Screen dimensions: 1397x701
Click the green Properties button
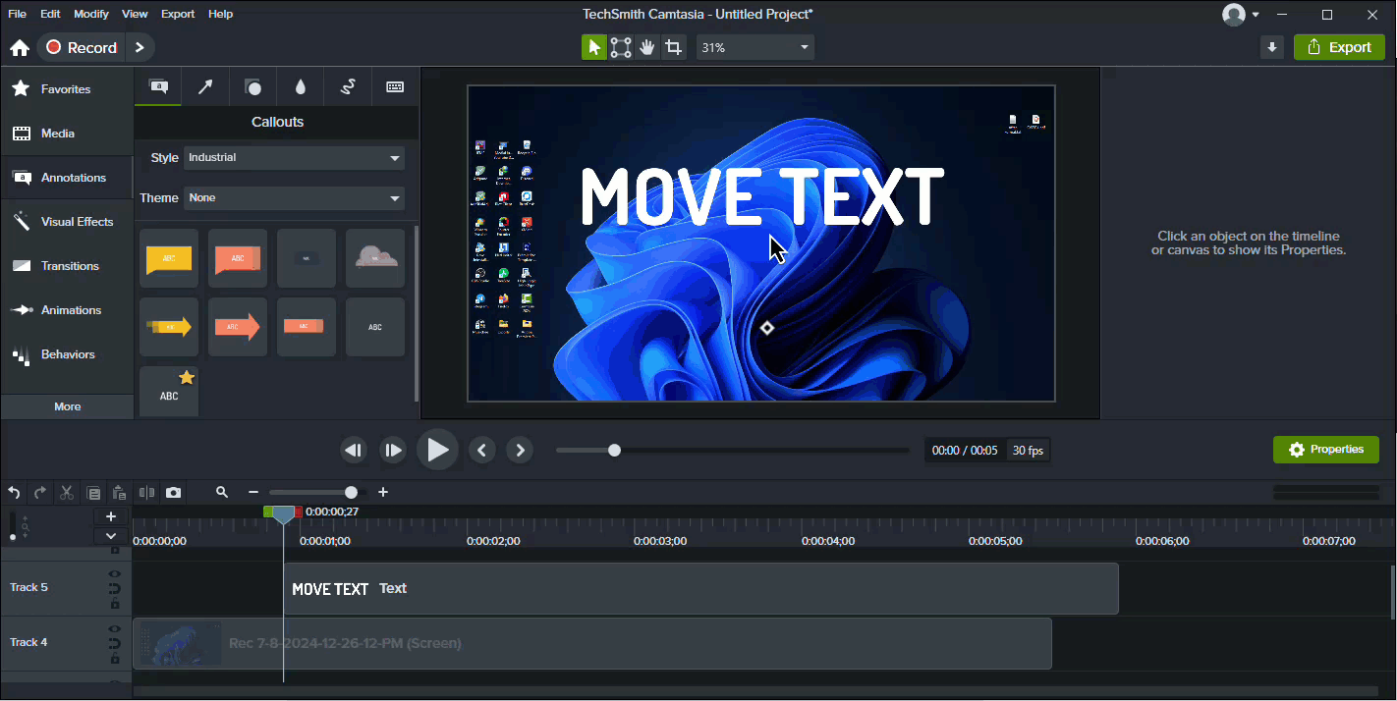click(x=1325, y=450)
